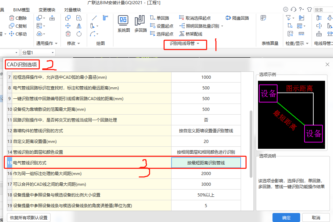
Task: Select row 设备视为靠墙敷设的范围最大距离(mm)
Action: coord(124,109)
